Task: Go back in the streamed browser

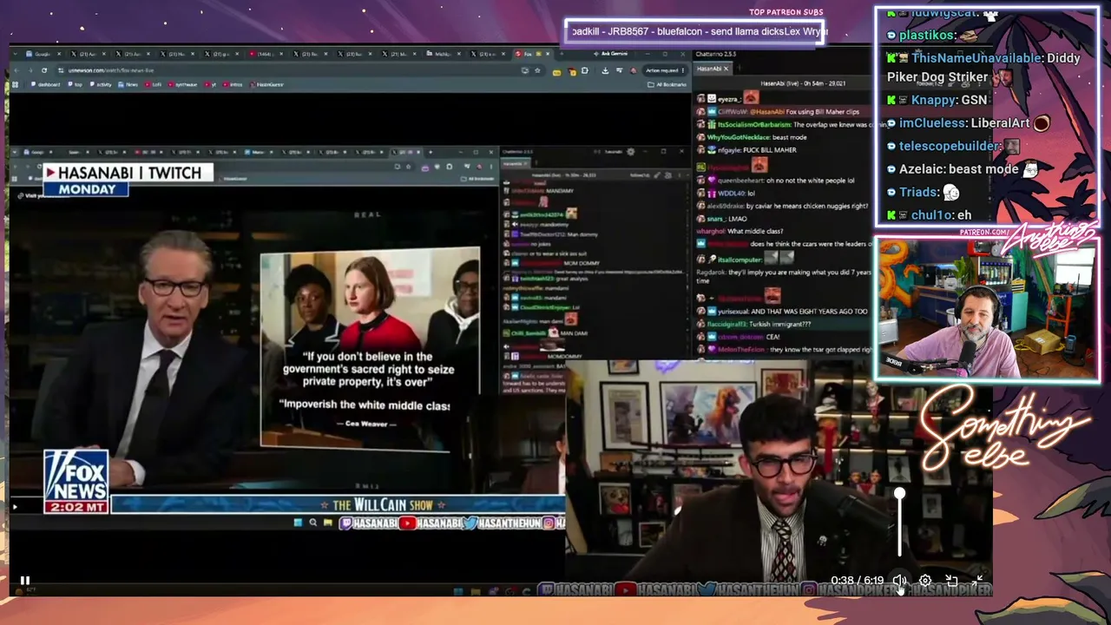Action: point(18,69)
